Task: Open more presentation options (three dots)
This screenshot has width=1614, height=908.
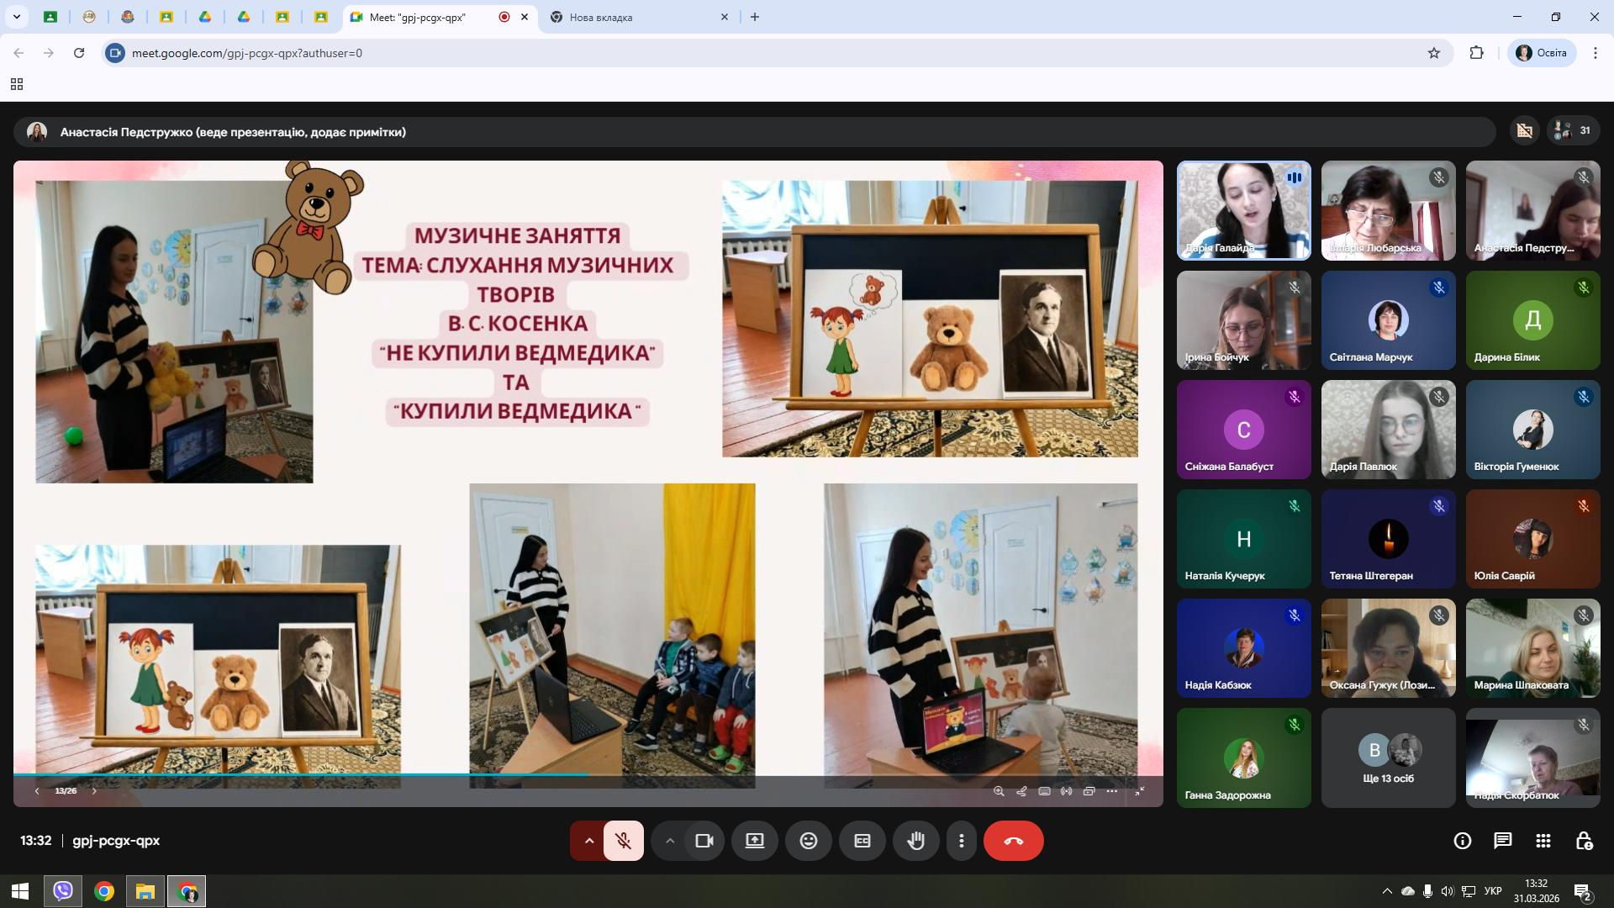Action: (x=1112, y=791)
